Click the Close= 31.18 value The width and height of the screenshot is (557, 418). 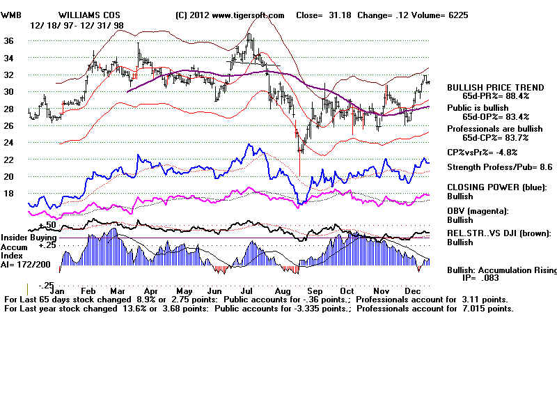tap(320, 15)
